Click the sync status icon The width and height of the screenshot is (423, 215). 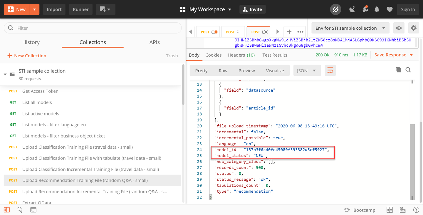[335, 9]
